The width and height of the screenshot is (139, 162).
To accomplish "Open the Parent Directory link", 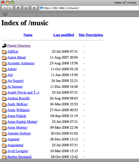I will [19, 46].
